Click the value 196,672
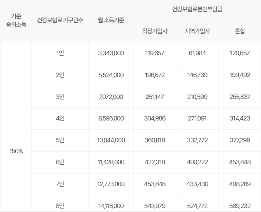The width and height of the screenshot is (261, 212). coord(155,75)
